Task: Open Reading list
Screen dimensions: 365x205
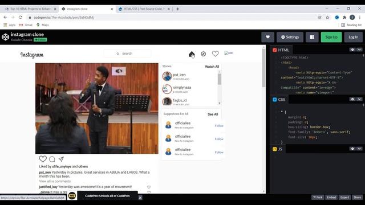Action: [x=351, y=25]
